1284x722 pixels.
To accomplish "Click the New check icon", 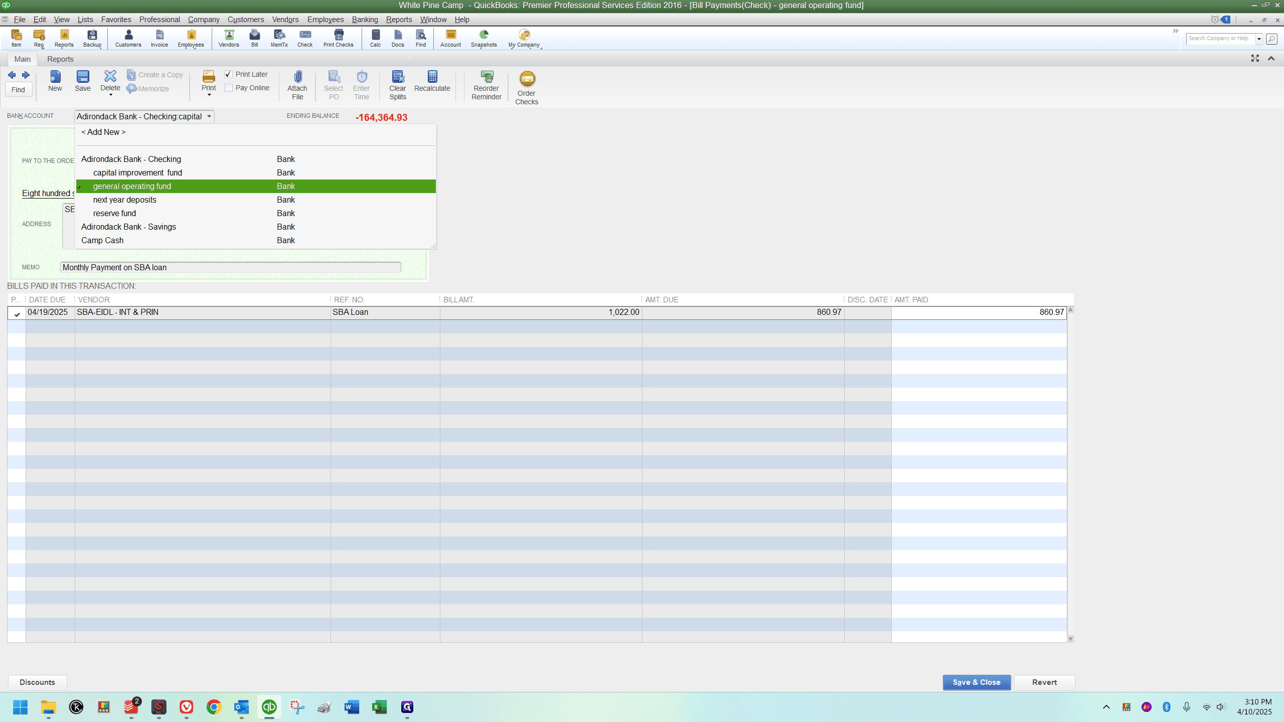I will [x=55, y=81].
